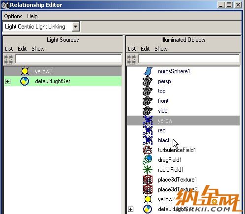Click the Illuminated Objects filter text field

coord(189,59)
